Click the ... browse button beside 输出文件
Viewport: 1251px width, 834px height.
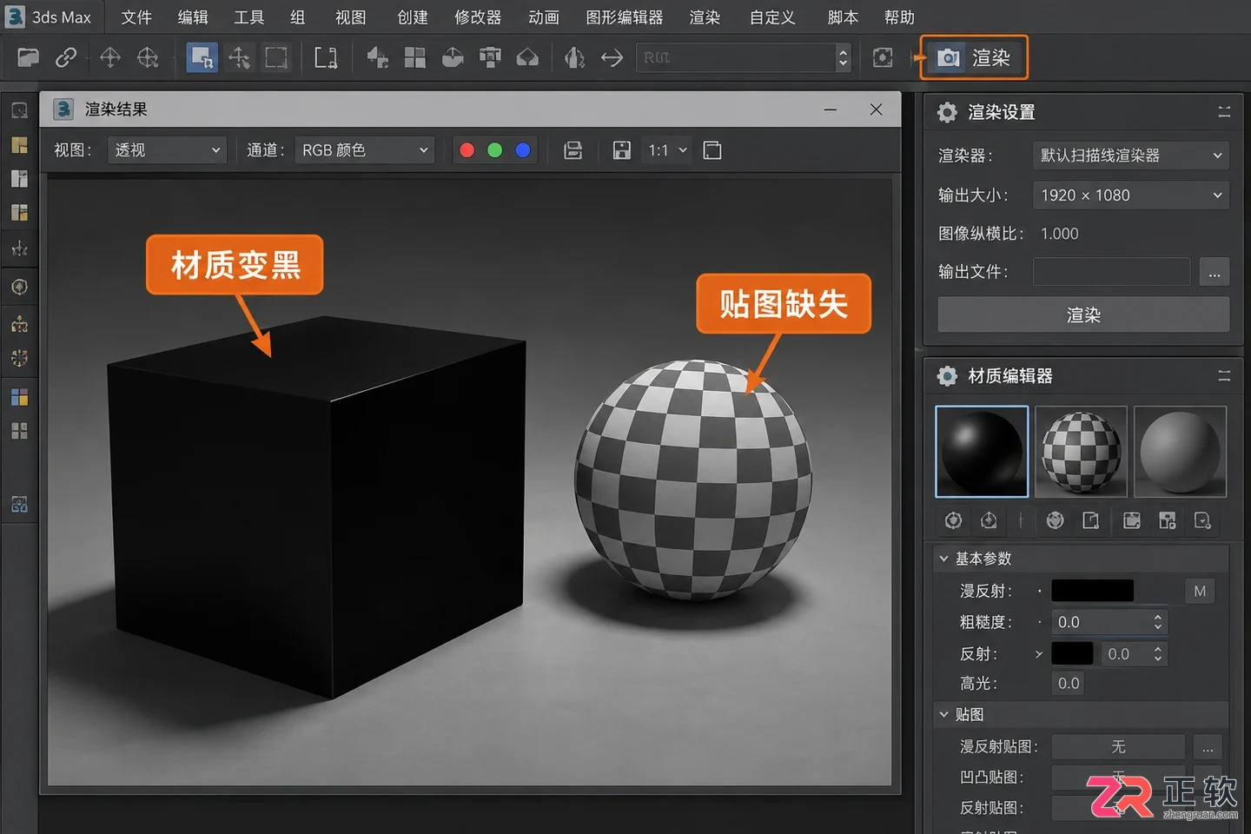[1215, 272]
